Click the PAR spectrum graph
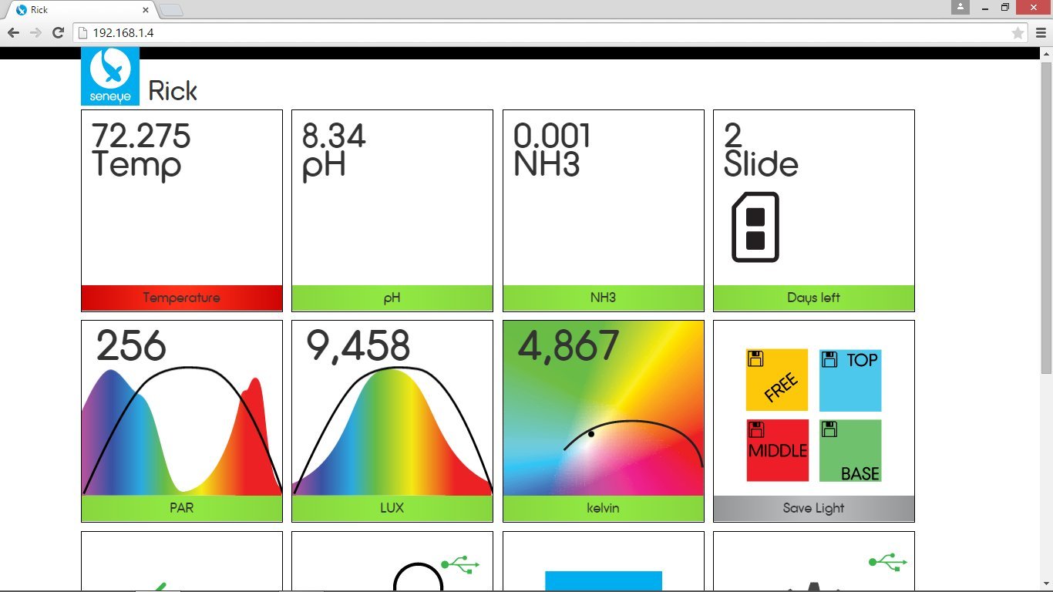Viewport: 1053px width, 592px height. point(181,432)
